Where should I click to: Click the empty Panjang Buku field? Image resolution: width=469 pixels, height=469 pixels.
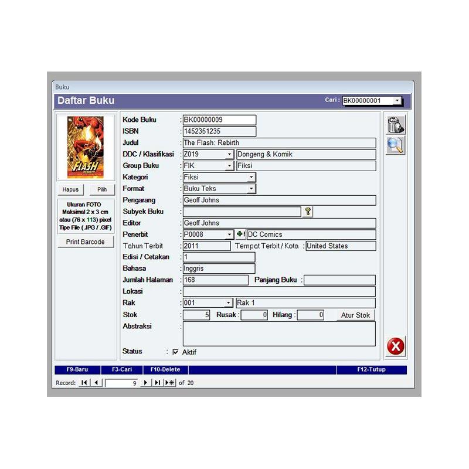click(x=339, y=280)
